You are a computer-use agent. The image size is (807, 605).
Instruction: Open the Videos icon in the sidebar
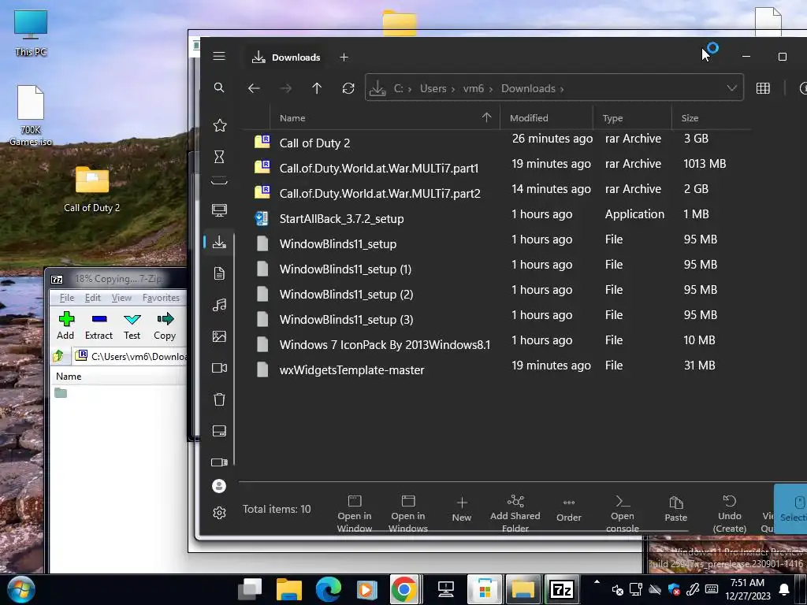(219, 368)
